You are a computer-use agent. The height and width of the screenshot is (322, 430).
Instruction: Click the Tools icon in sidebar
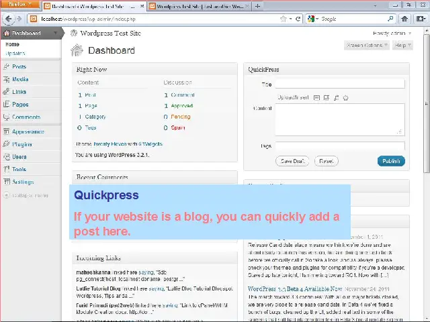(x=6, y=169)
